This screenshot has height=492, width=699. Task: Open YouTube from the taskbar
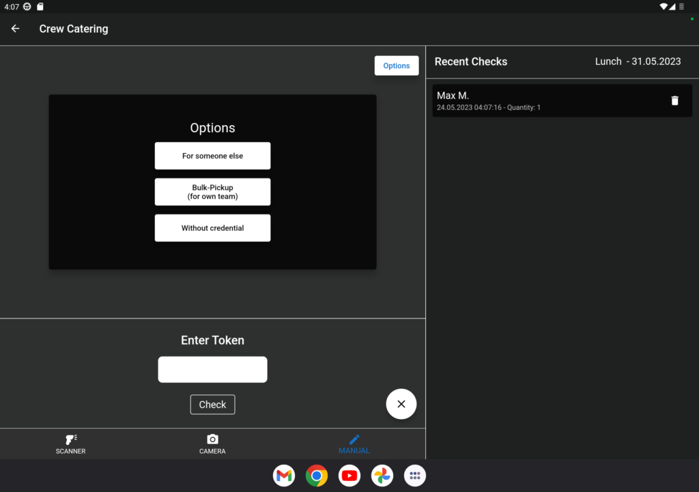[349, 476]
